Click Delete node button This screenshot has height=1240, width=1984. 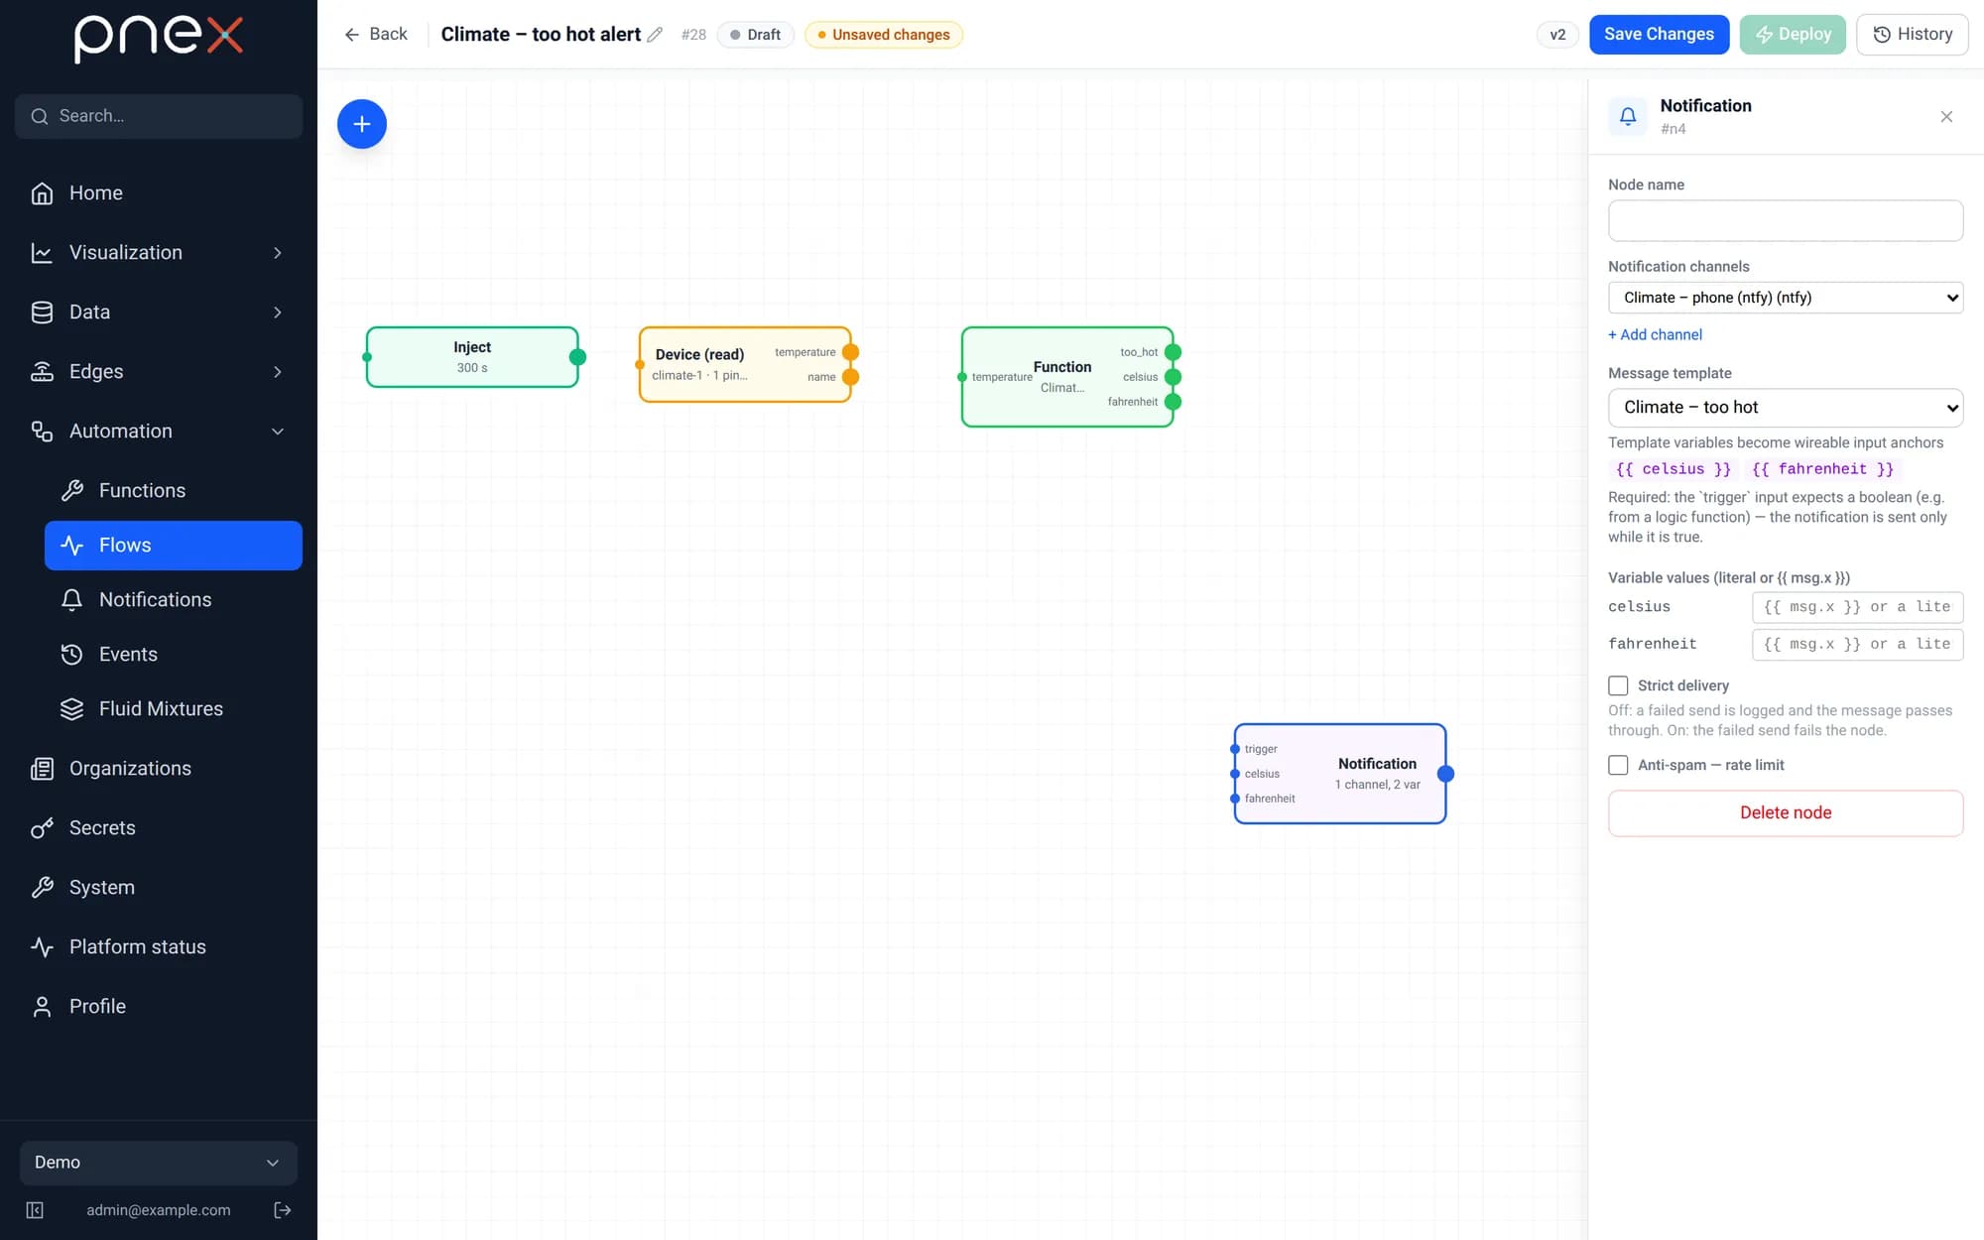point(1786,813)
